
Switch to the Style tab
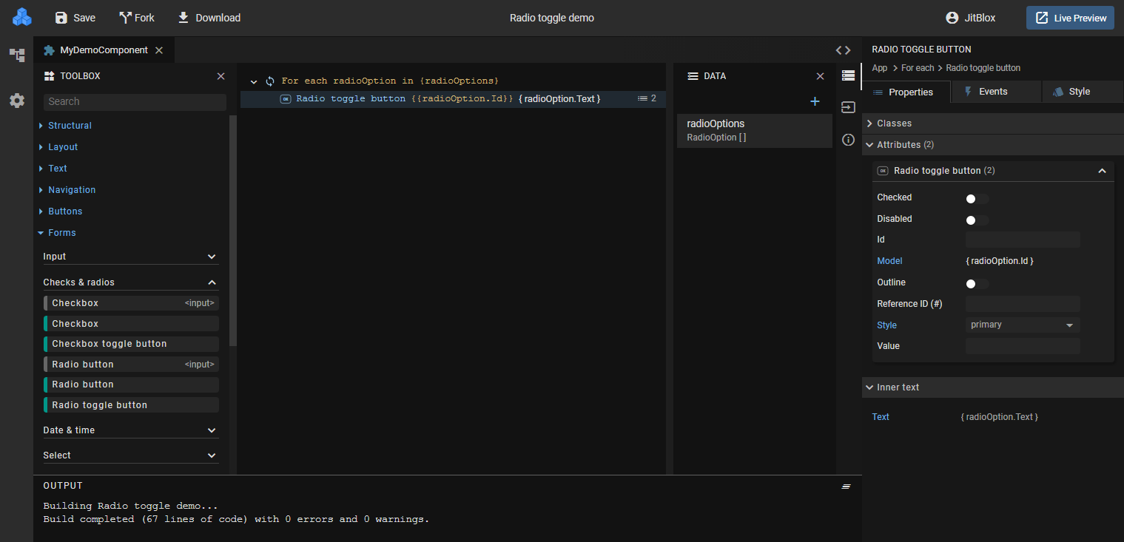(1082, 92)
